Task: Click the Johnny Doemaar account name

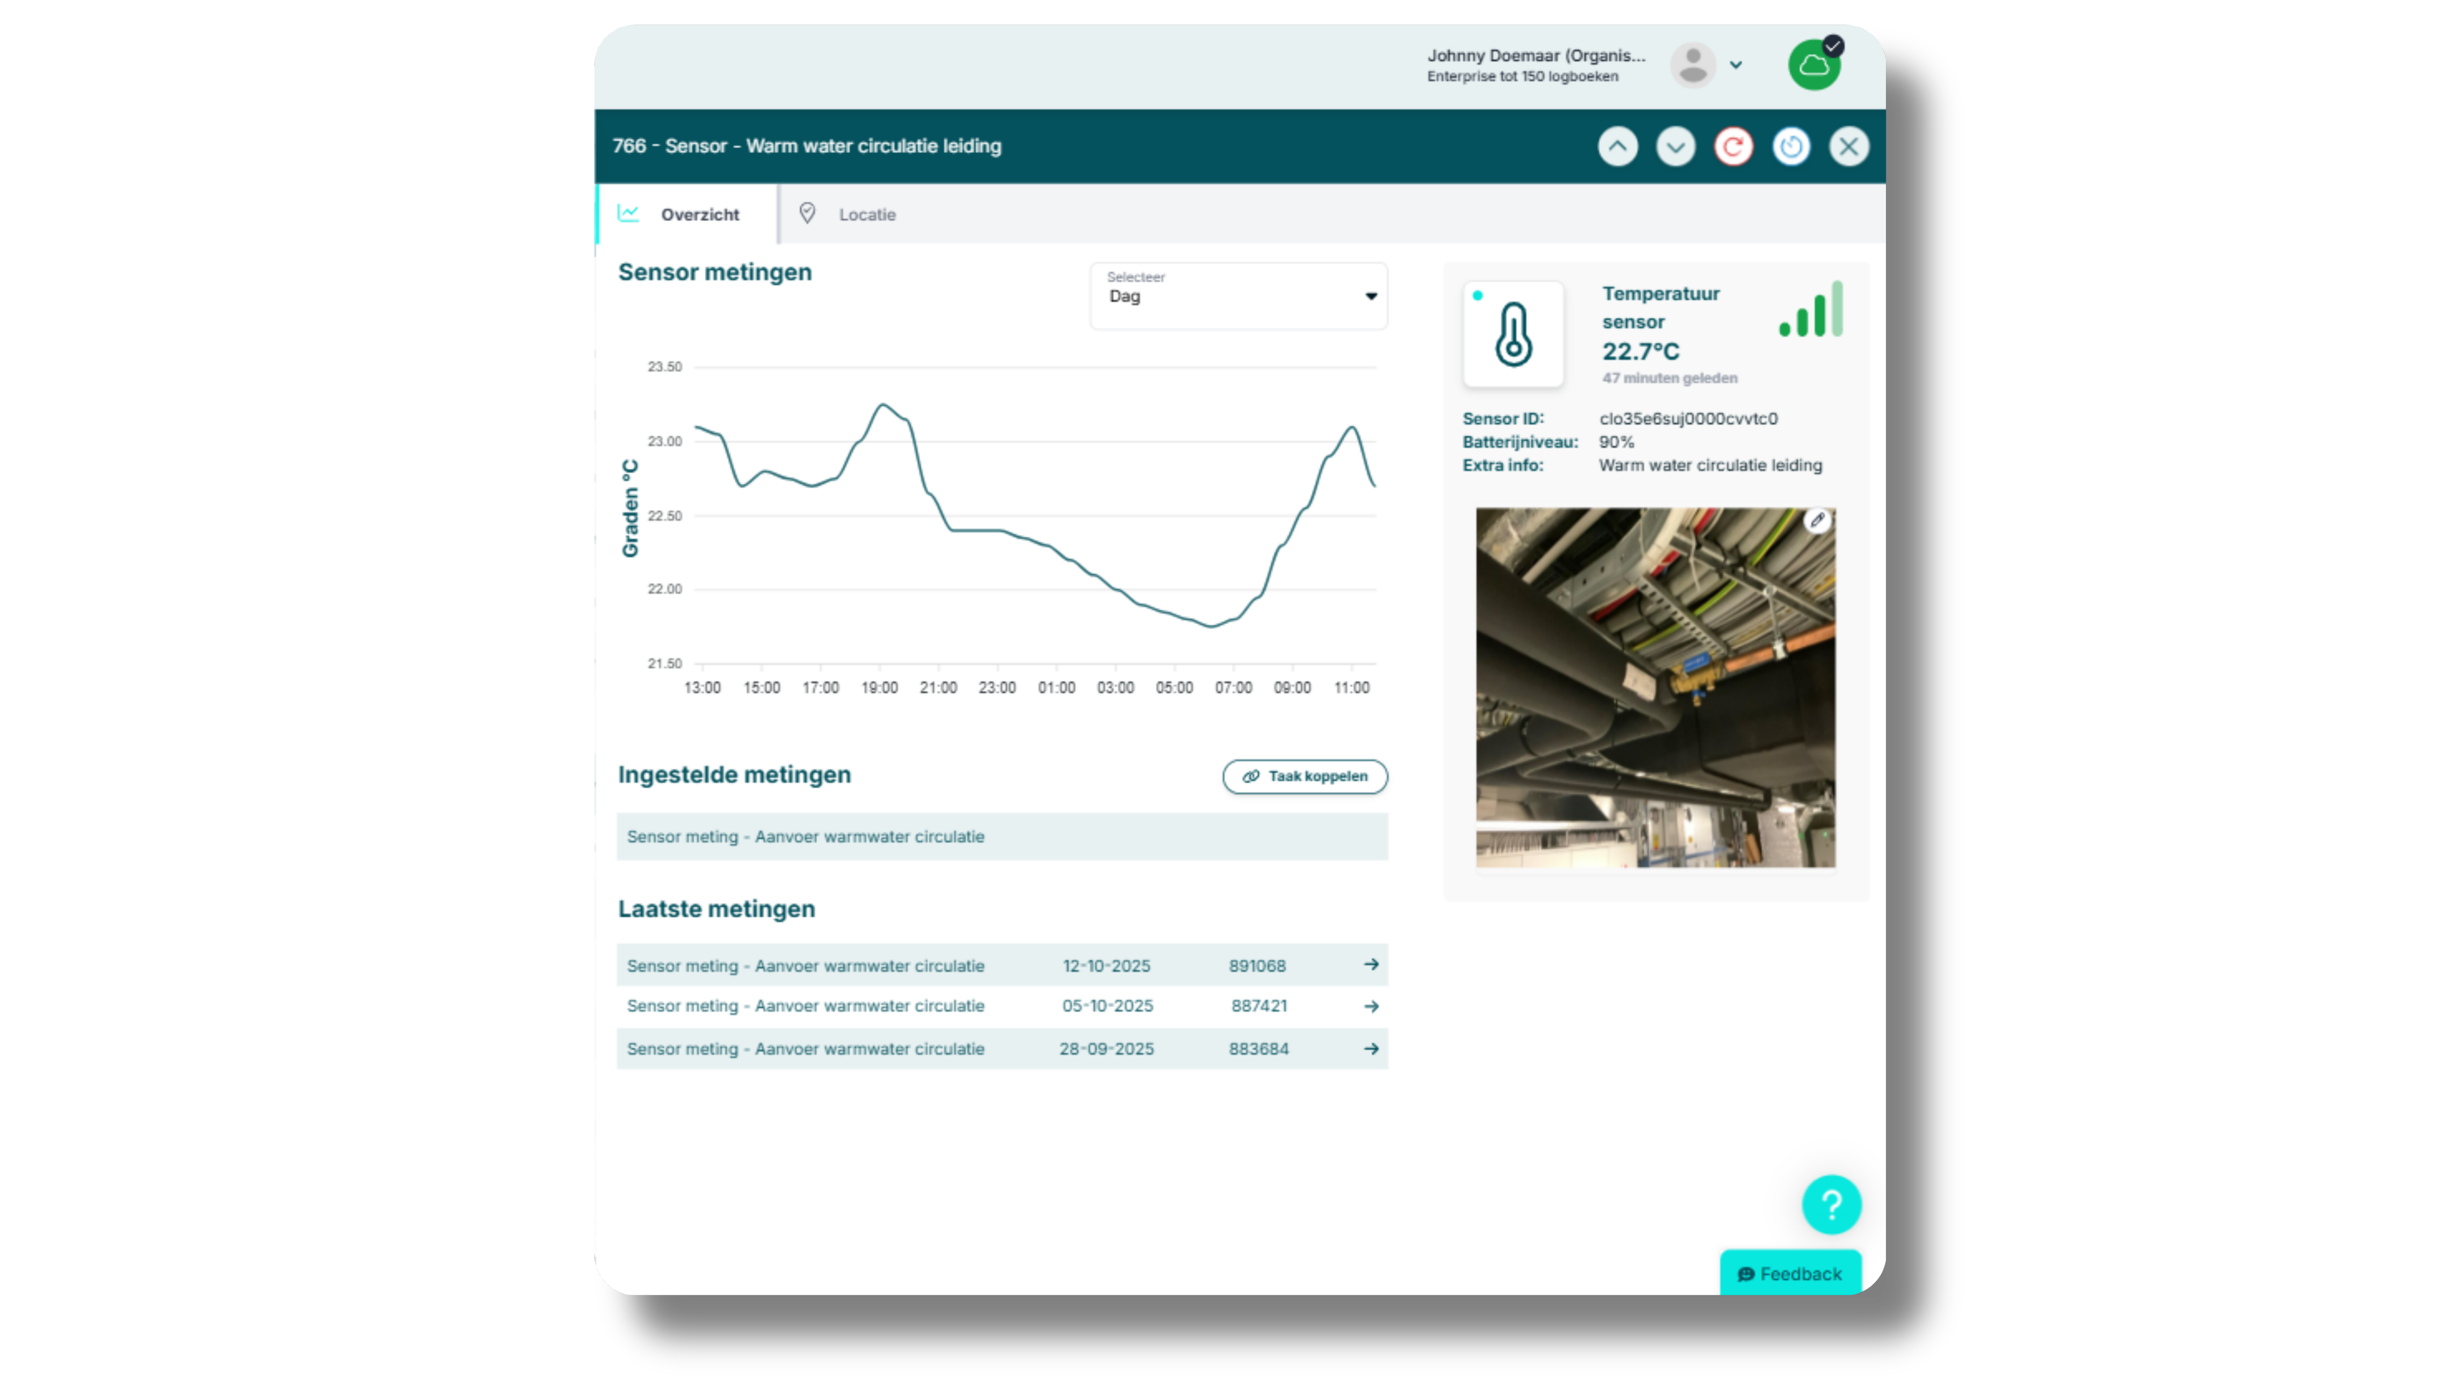Action: click(1536, 55)
